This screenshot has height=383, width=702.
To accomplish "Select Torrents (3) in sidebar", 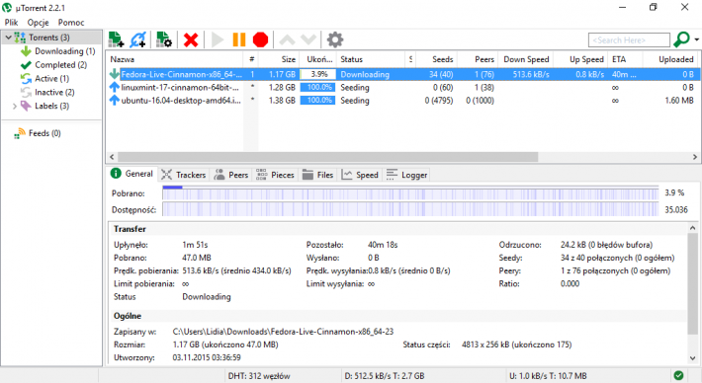I will click(49, 38).
